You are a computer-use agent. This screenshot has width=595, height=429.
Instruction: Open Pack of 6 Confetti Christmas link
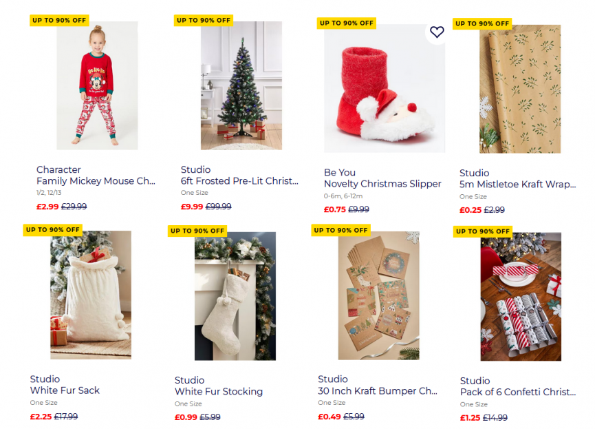pos(518,393)
